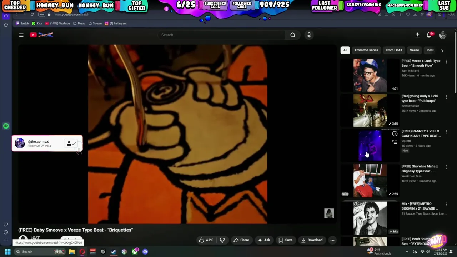Image resolution: width=457 pixels, height=257 pixels.
Task: Click the video end-screen channel watermark
Action: [329, 213]
